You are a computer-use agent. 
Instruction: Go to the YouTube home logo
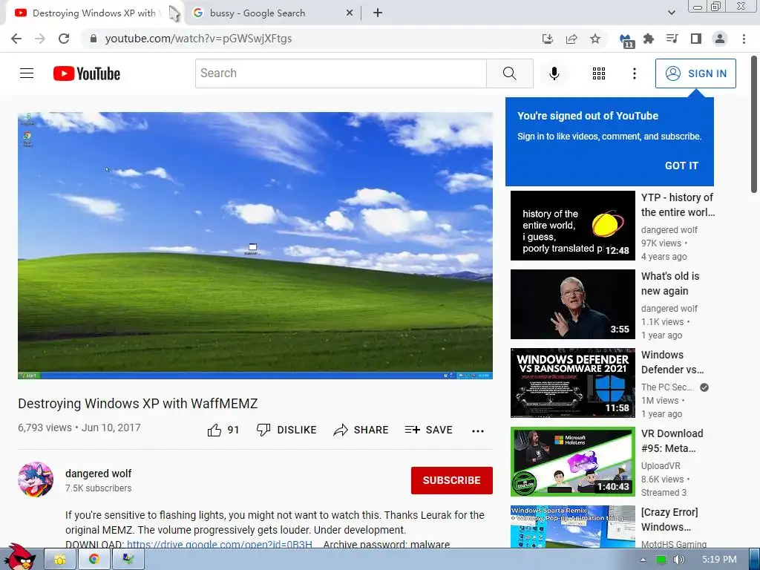pos(87,73)
